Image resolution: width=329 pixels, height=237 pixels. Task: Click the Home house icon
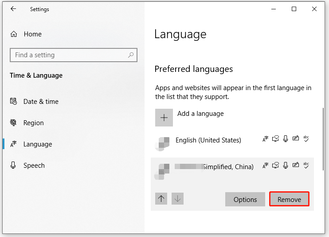pyautogui.click(x=14, y=34)
